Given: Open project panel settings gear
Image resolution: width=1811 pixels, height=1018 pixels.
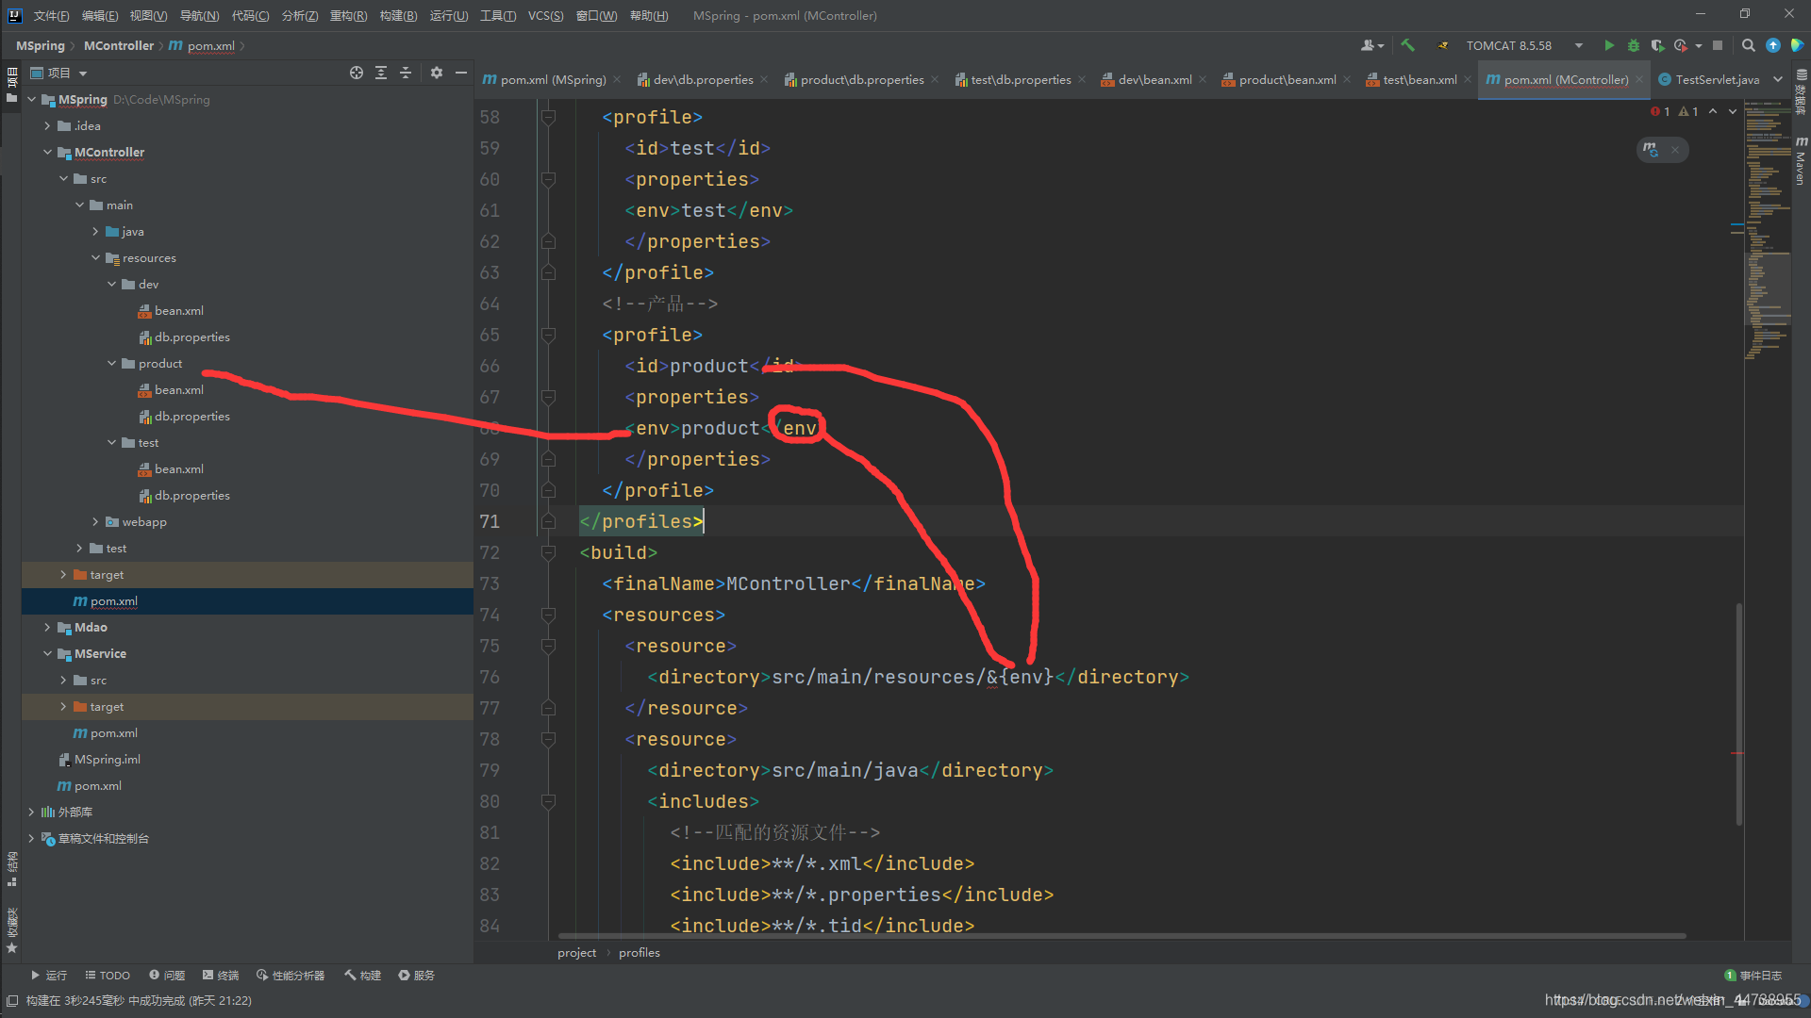Looking at the screenshot, I should (x=437, y=73).
